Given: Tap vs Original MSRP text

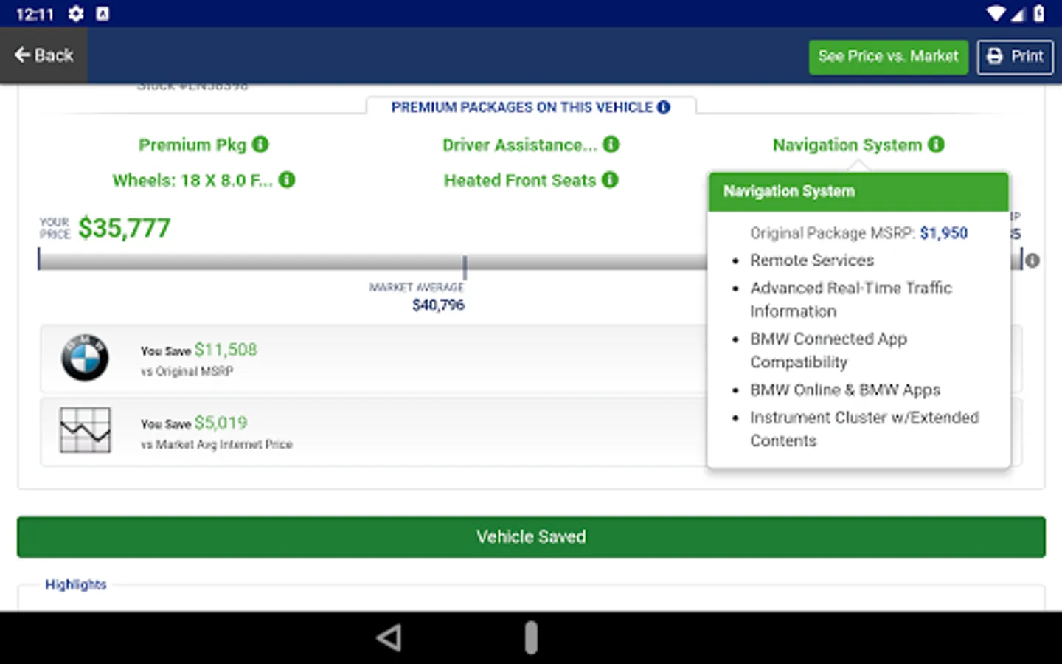Looking at the screenshot, I should pyautogui.click(x=187, y=372).
